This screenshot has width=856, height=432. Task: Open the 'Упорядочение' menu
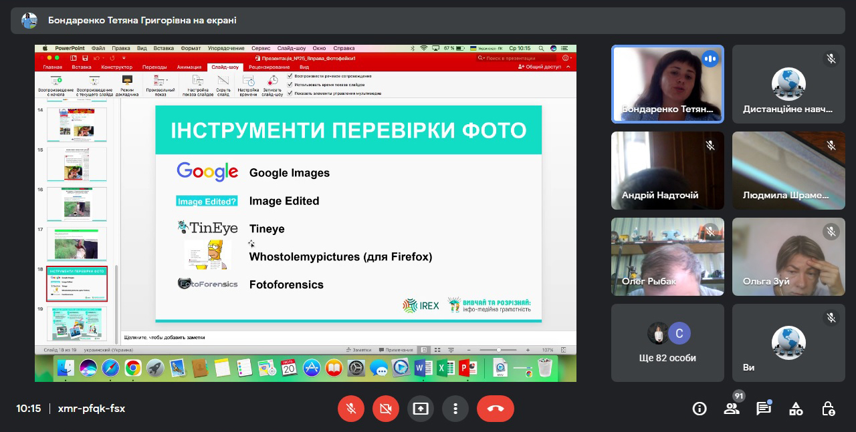pos(226,48)
